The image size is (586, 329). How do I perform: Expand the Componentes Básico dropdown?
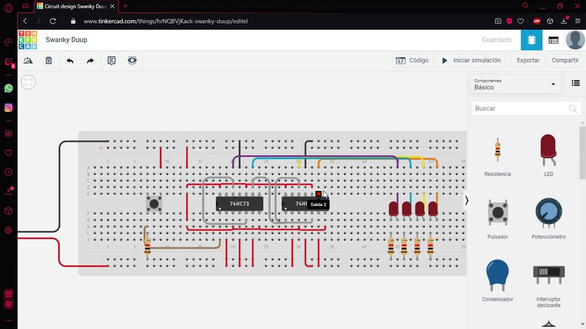coord(515,84)
